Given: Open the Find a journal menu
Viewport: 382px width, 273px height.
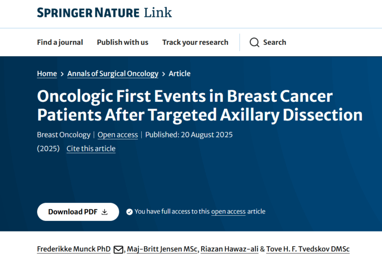Looking at the screenshot, I should [60, 42].
